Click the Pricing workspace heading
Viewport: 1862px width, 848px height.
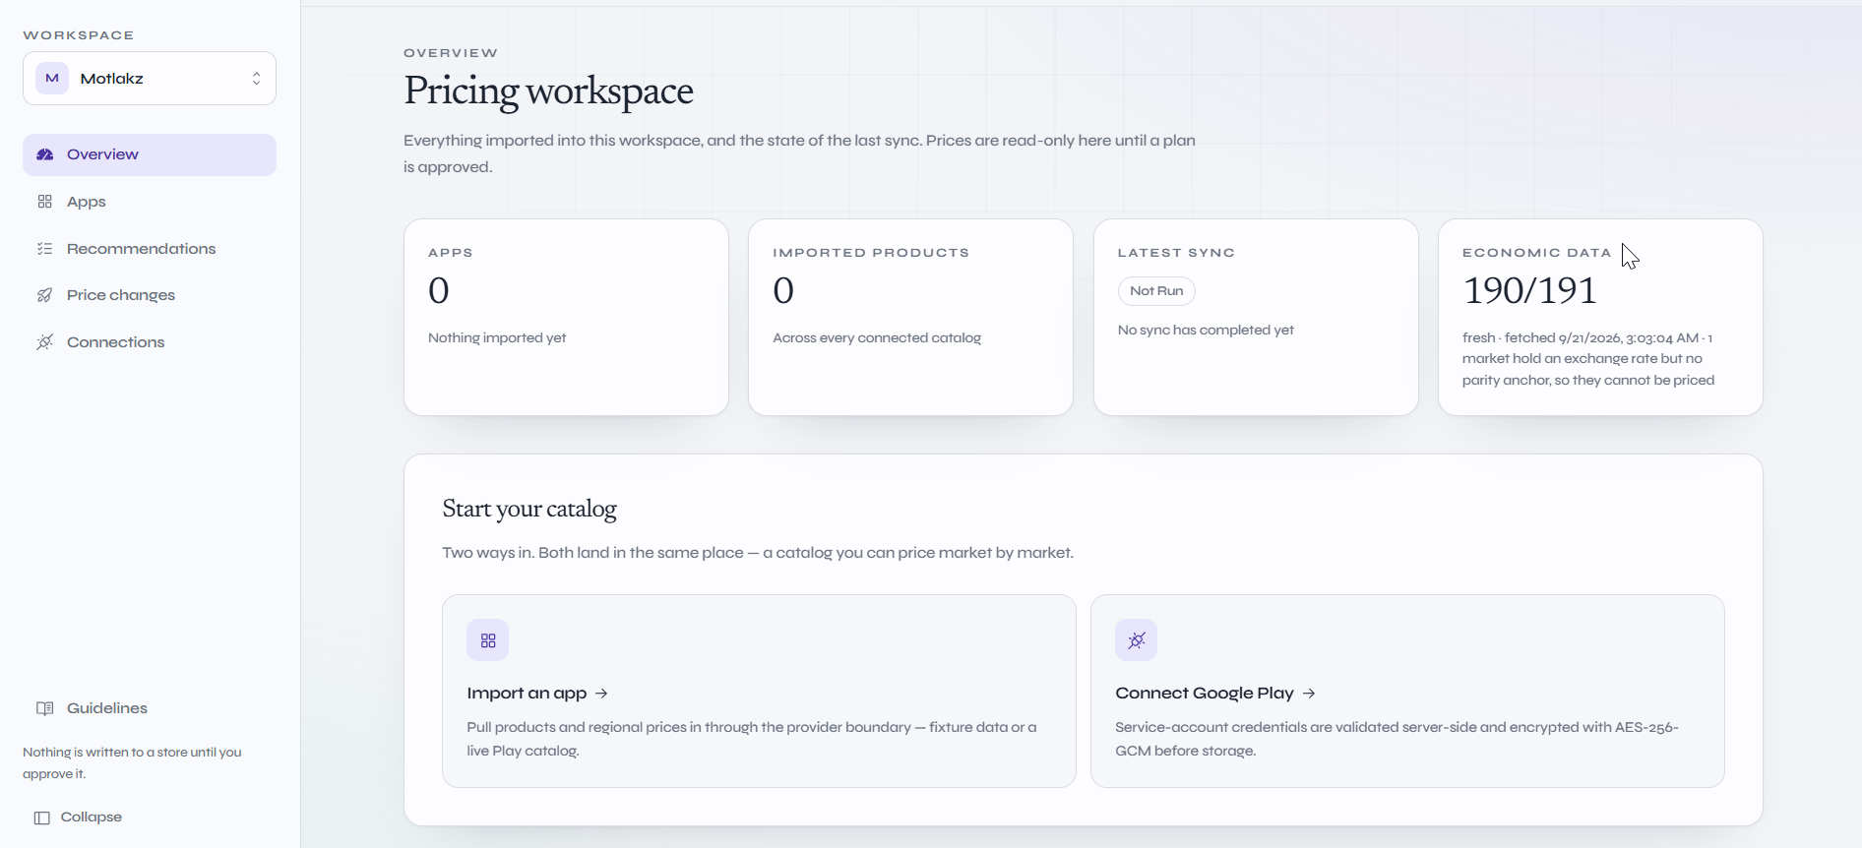[548, 91]
